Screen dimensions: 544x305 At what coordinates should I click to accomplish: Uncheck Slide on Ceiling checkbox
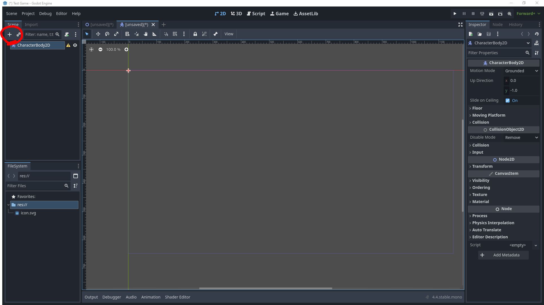(x=508, y=101)
